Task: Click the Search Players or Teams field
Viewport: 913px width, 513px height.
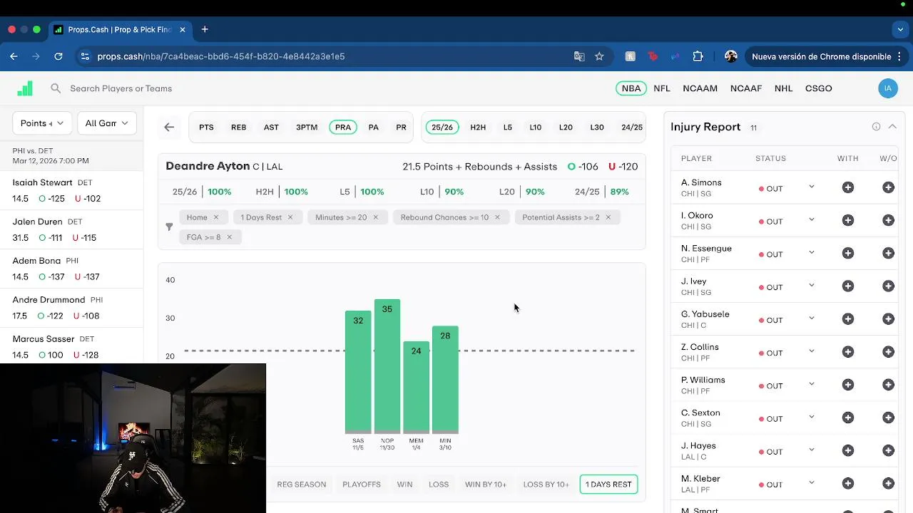Action: (121, 88)
